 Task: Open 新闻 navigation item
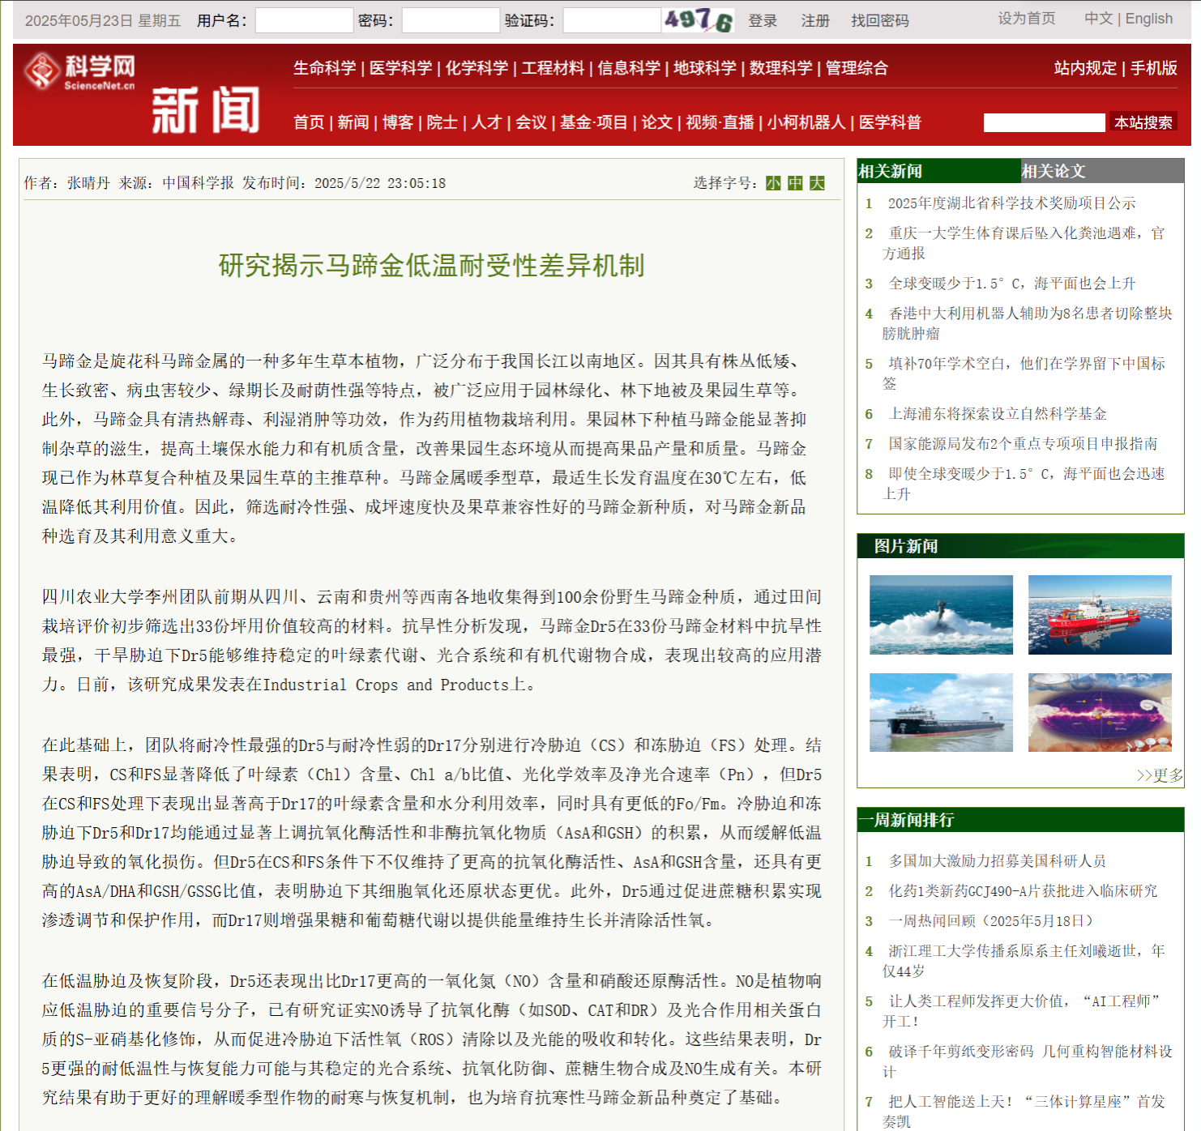click(x=353, y=122)
